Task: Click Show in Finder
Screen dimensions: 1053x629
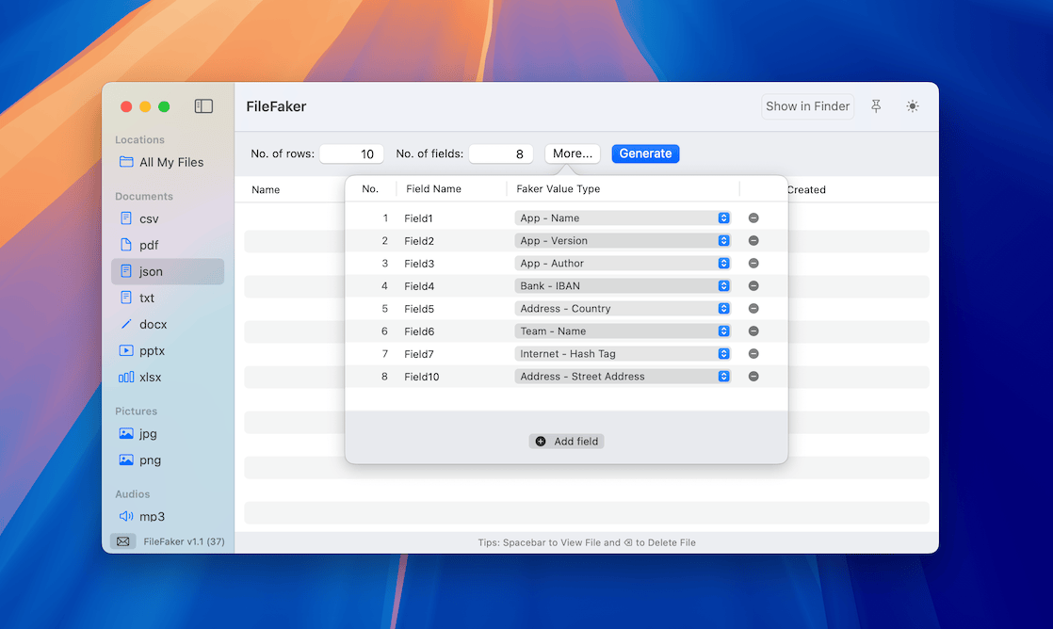Action: [x=807, y=106]
